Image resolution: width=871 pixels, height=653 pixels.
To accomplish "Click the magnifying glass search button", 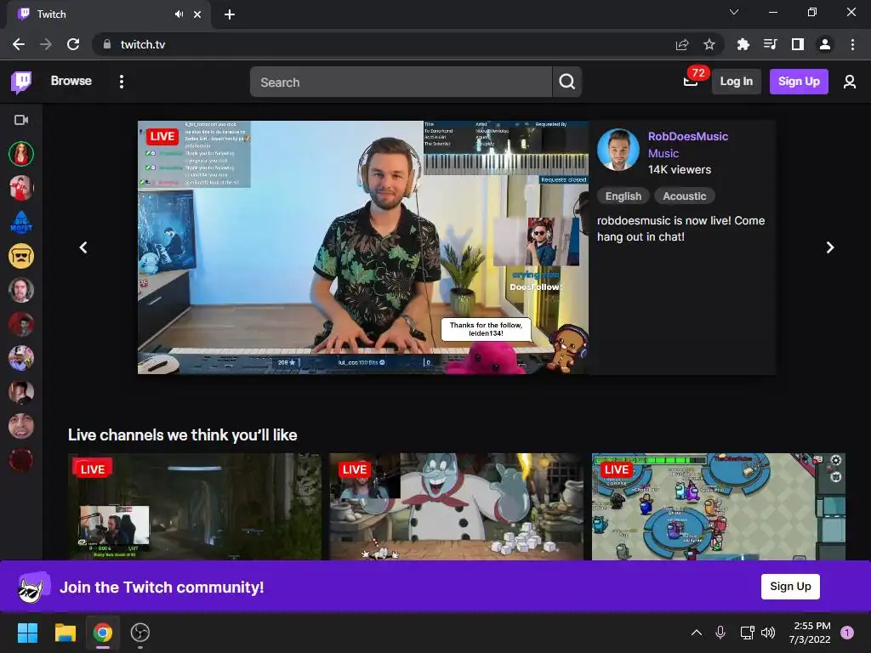I will click(x=567, y=82).
